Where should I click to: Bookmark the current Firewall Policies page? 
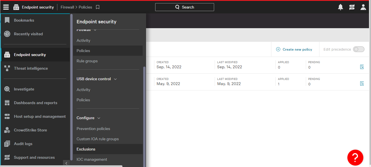98,7
